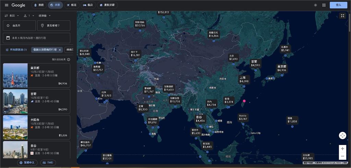Viewport: 351px width, 168px height.
Task: Open the 航班 flights tab
Action: click(x=72, y=5)
